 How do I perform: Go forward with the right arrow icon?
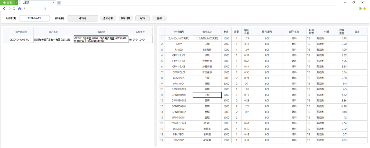pos(9,8)
